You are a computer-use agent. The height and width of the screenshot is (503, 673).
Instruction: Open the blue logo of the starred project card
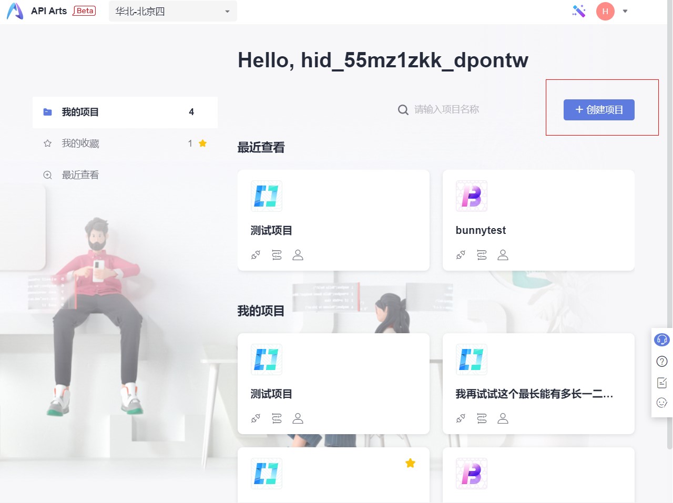pos(267,474)
